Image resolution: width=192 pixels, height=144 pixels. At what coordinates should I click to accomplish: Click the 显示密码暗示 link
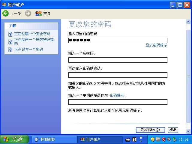pos(156,45)
